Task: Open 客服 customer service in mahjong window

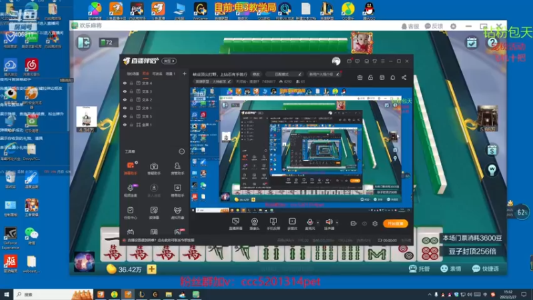Action: (410, 26)
